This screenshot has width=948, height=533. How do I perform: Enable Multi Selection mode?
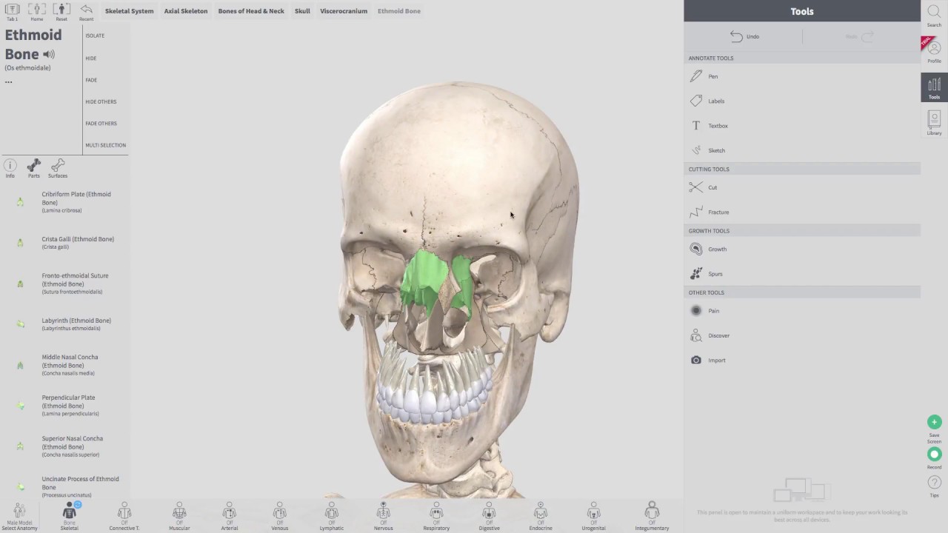pos(105,145)
